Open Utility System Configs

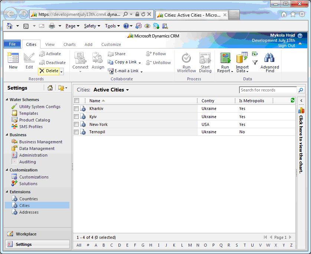pos(40,107)
